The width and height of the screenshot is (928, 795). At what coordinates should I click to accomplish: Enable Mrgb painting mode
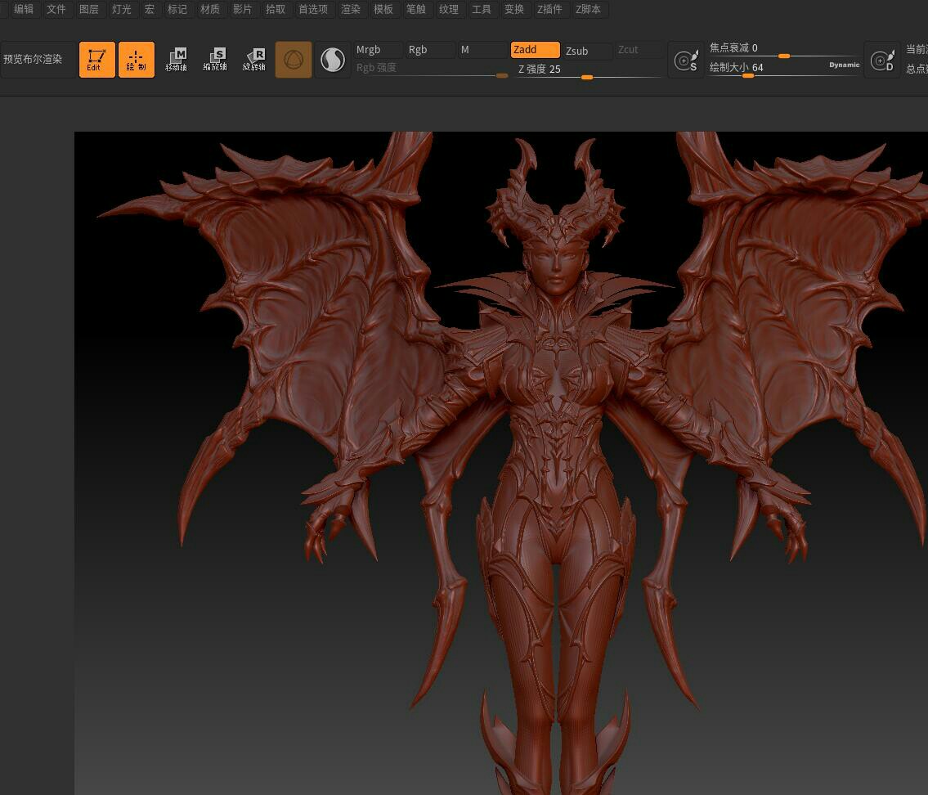point(378,50)
